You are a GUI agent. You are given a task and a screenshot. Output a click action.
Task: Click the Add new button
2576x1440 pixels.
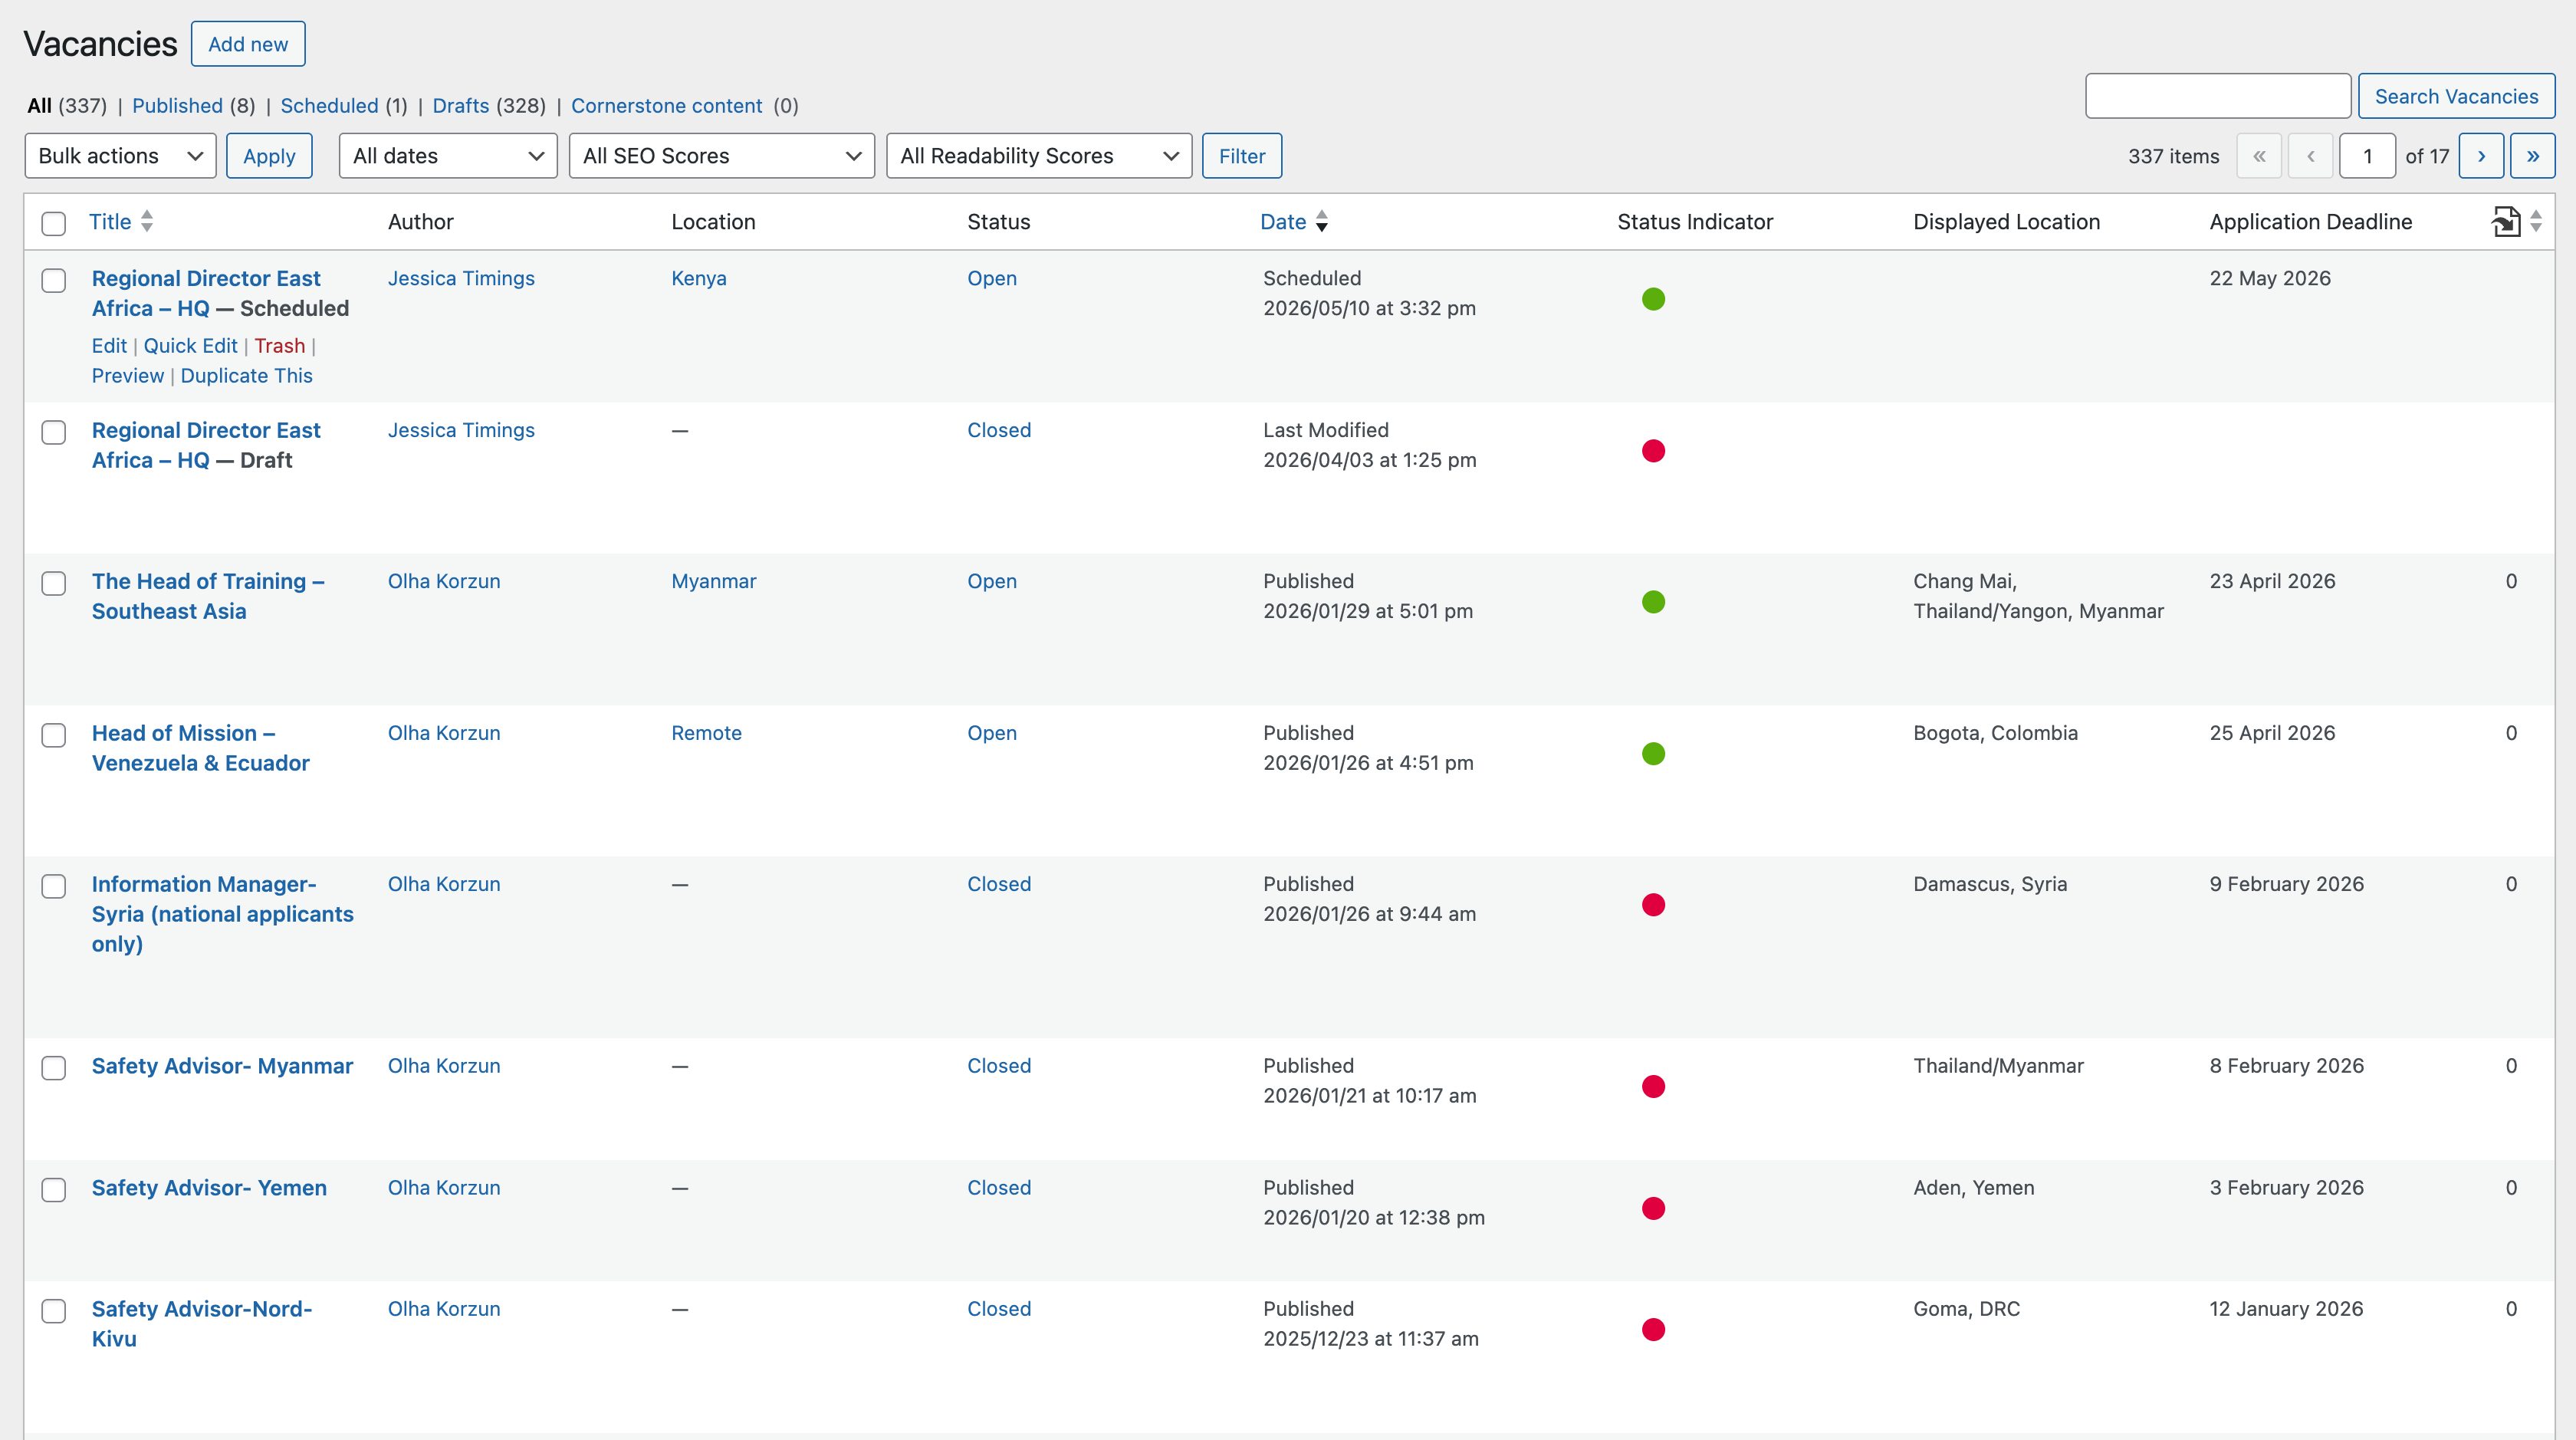pos(248,44)
